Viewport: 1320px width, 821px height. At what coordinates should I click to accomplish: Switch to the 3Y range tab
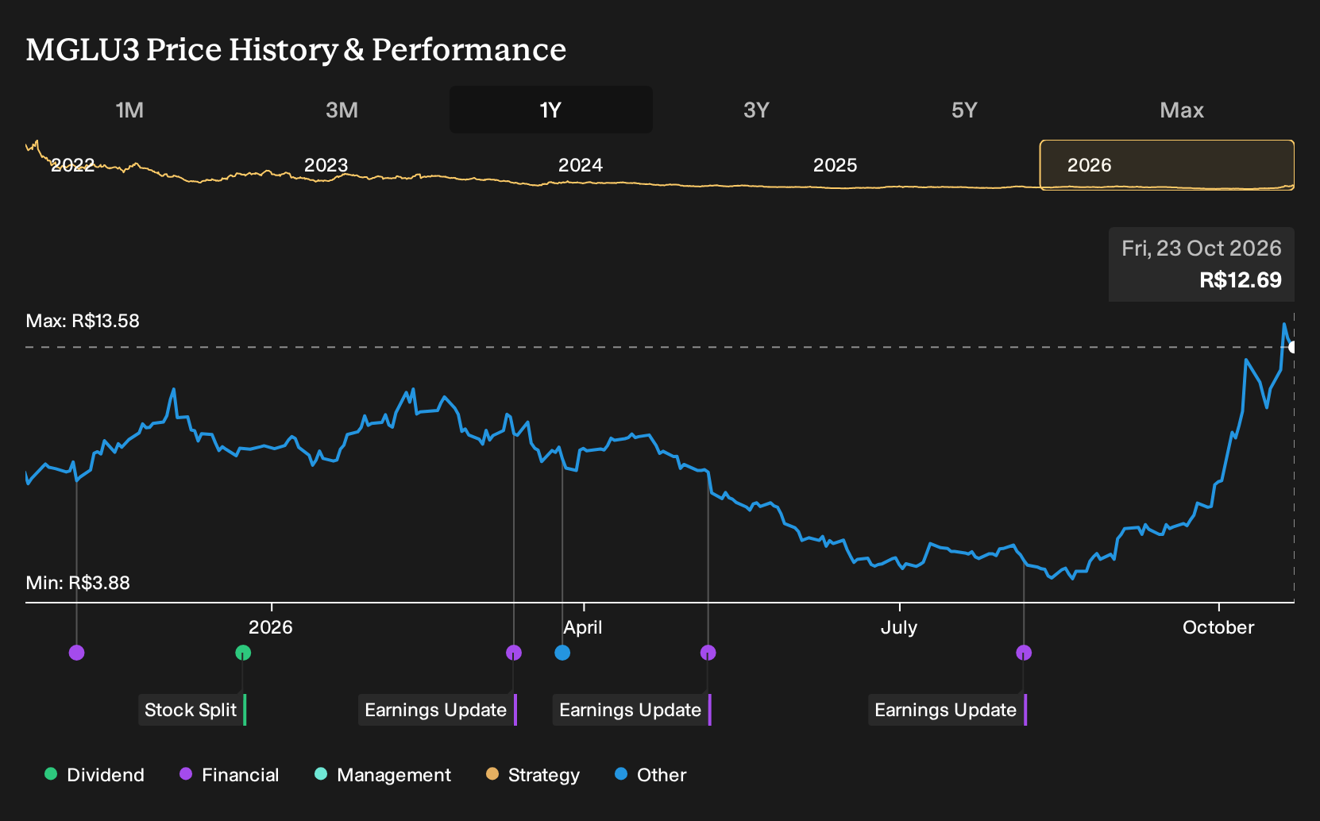pos(756,110)
